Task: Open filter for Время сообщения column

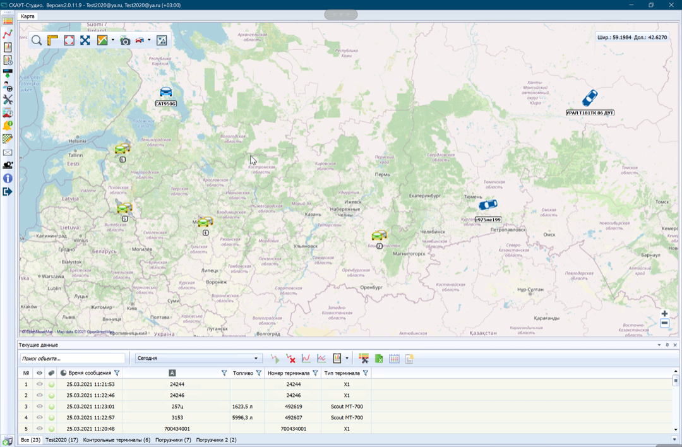Action: [117, 373]
